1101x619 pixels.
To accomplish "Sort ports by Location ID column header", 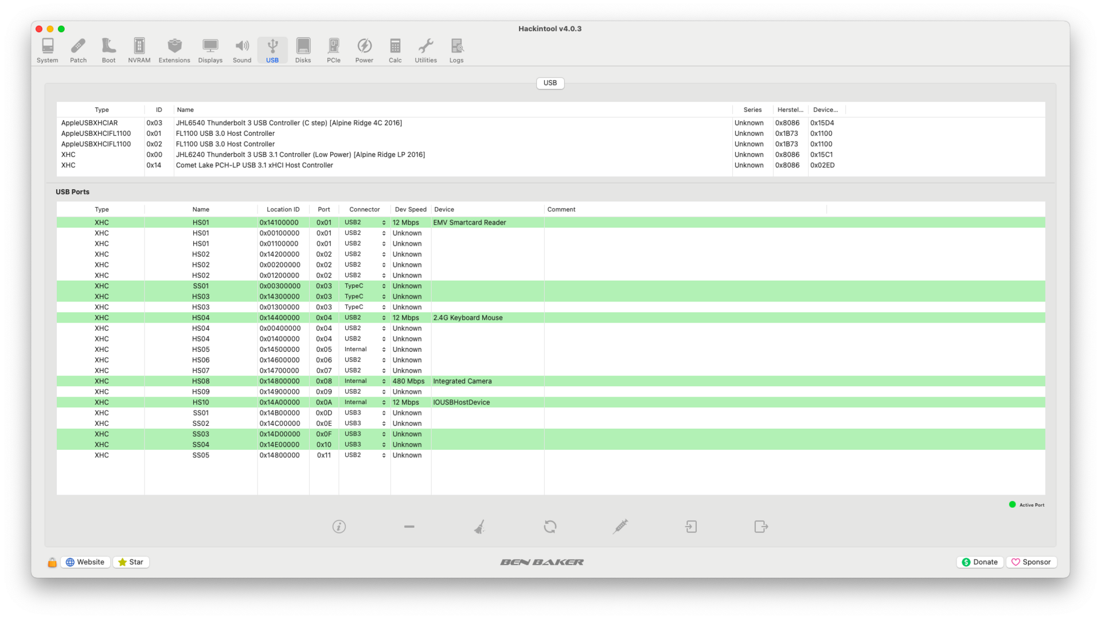I will point(283,209).
